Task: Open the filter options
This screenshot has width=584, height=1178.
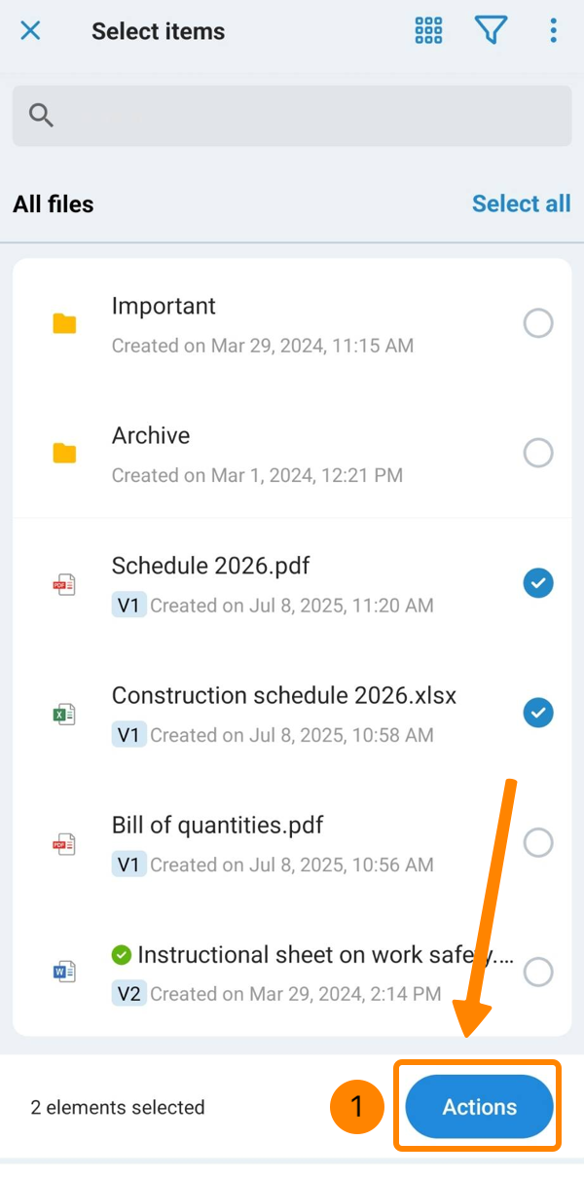Action: pyautogui.click(x=492, y=31)
